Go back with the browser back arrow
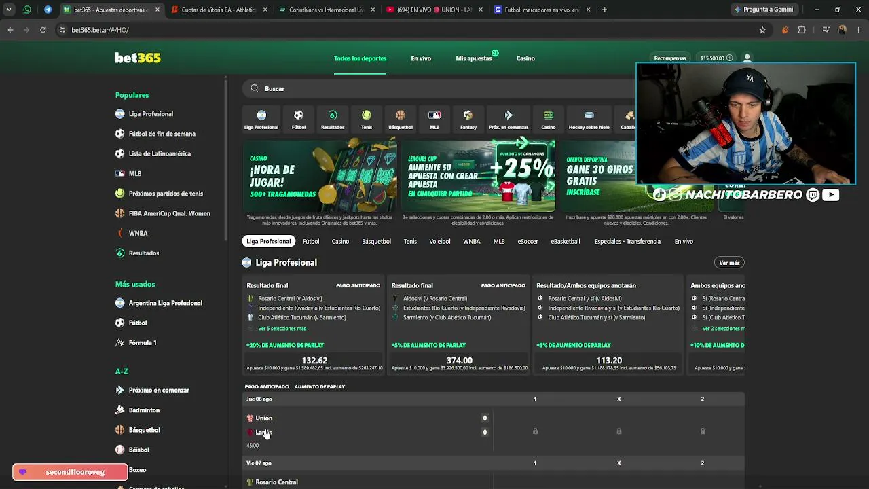Viewport: 869px width, 489px height. click(x=10, y=30)
